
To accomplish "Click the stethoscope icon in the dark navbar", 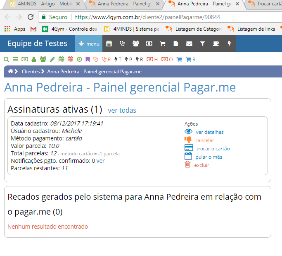I will click(122, 43).
